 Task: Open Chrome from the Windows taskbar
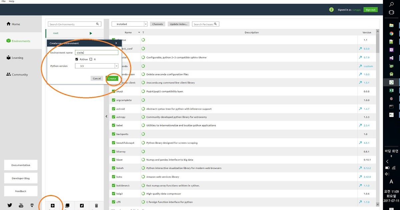pos(392,33)
